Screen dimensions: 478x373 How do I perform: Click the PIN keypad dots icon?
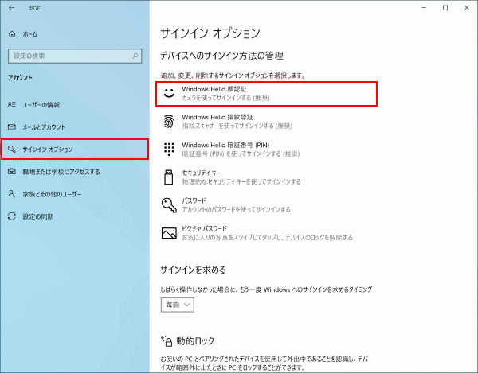169,149
